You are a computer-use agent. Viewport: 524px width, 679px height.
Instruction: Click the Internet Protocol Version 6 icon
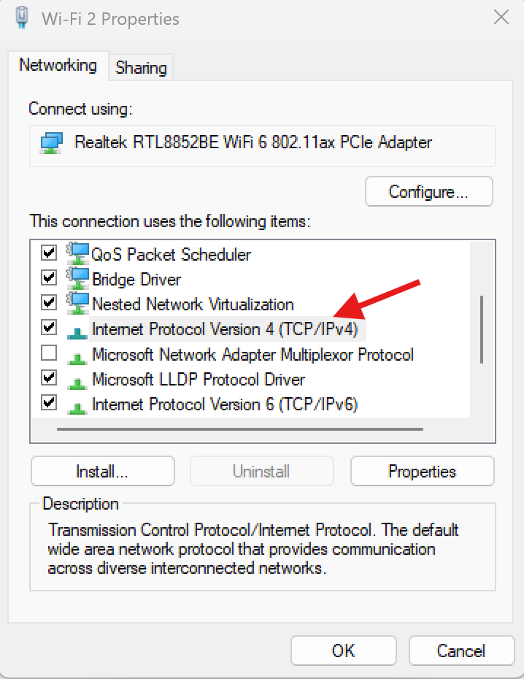[x=77, y=405]
